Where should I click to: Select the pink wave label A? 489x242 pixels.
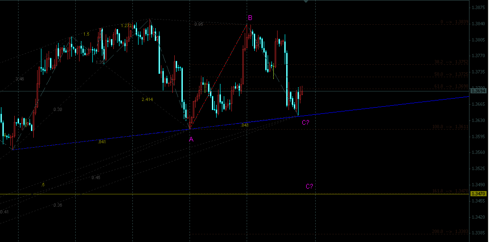click(x=191, y=140)
